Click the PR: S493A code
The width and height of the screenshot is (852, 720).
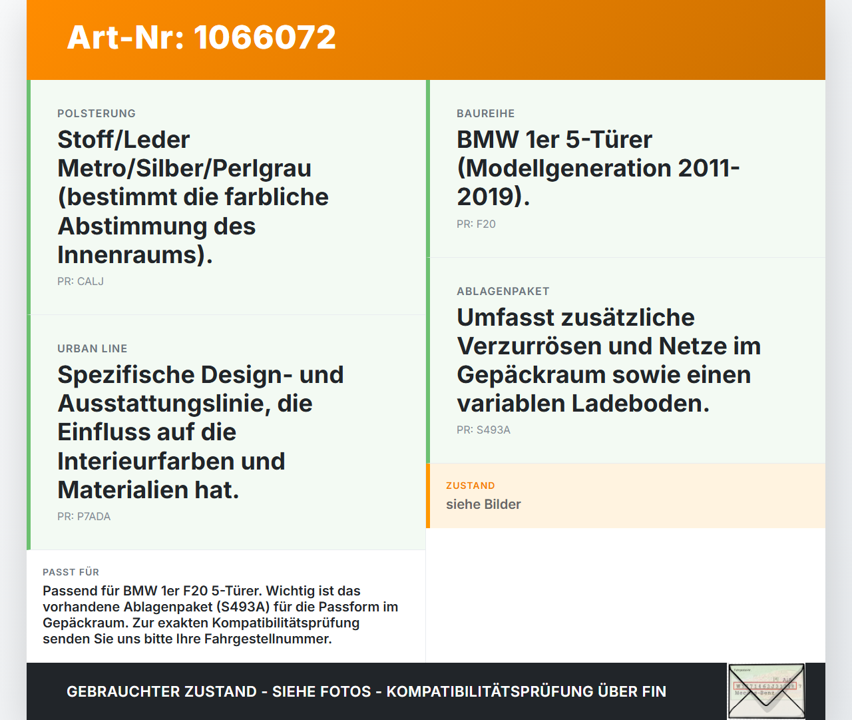(x=483, y=430)
